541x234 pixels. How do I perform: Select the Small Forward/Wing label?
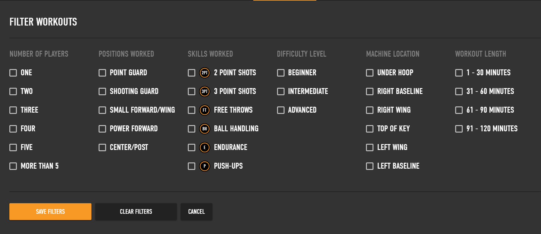pyautogui.click(x=142, y=110)
